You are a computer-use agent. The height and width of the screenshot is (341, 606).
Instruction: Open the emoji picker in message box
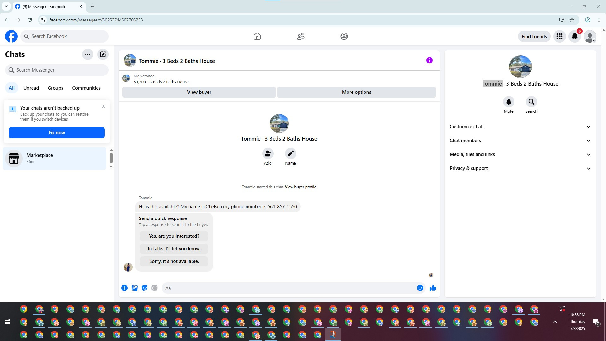[x=420, y=288]
